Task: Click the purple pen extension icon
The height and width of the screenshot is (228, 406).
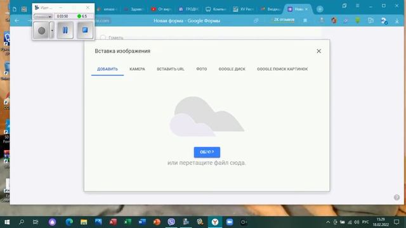Action: point(346,20)
